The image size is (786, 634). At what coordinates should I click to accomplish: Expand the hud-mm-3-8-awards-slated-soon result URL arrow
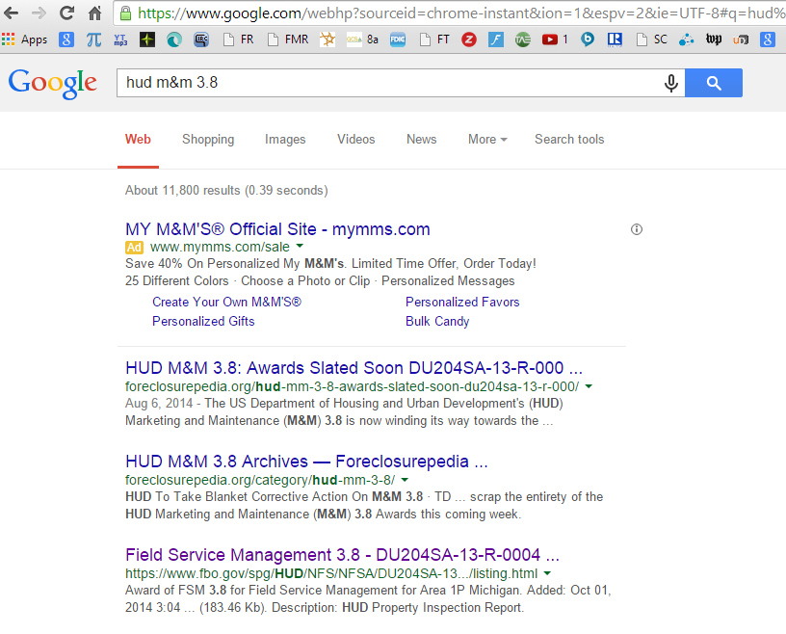pos(589,386)
